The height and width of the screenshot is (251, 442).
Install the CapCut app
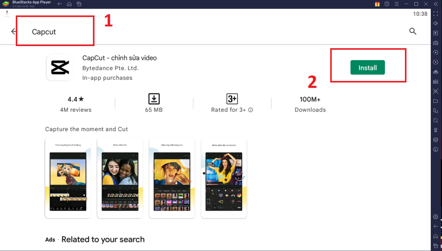tap(368, 68)
